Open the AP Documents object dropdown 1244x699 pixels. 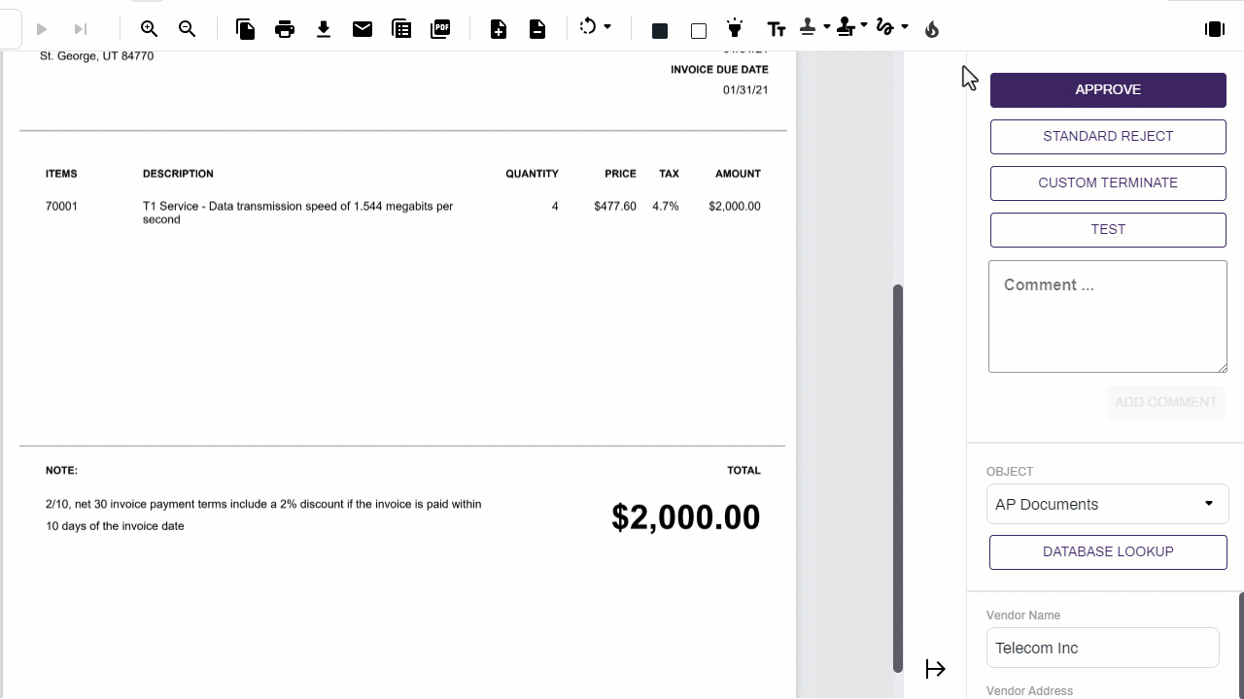[x=1108, y=505]
